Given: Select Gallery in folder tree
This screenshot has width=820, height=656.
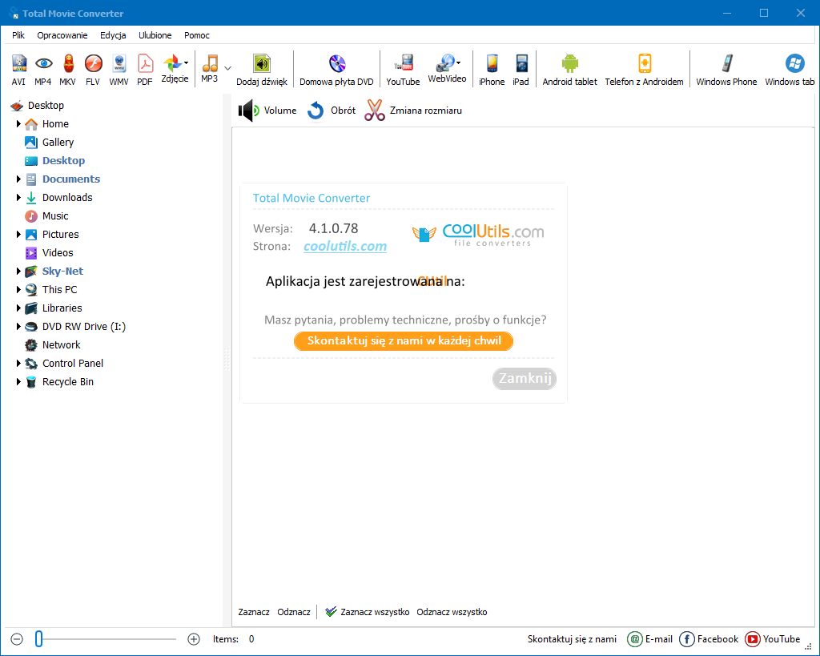Looking at the screenshot, I should click(x=50, y=143).
